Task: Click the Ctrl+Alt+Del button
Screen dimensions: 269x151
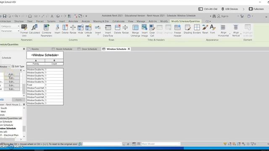Action: 208,9
